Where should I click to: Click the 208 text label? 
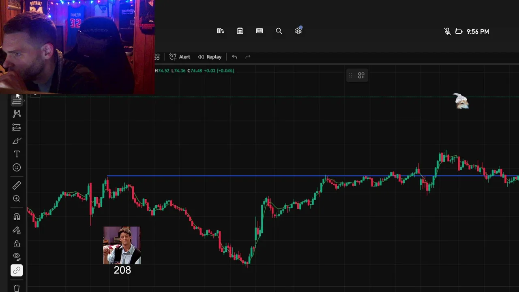click(x=122, y=270)
